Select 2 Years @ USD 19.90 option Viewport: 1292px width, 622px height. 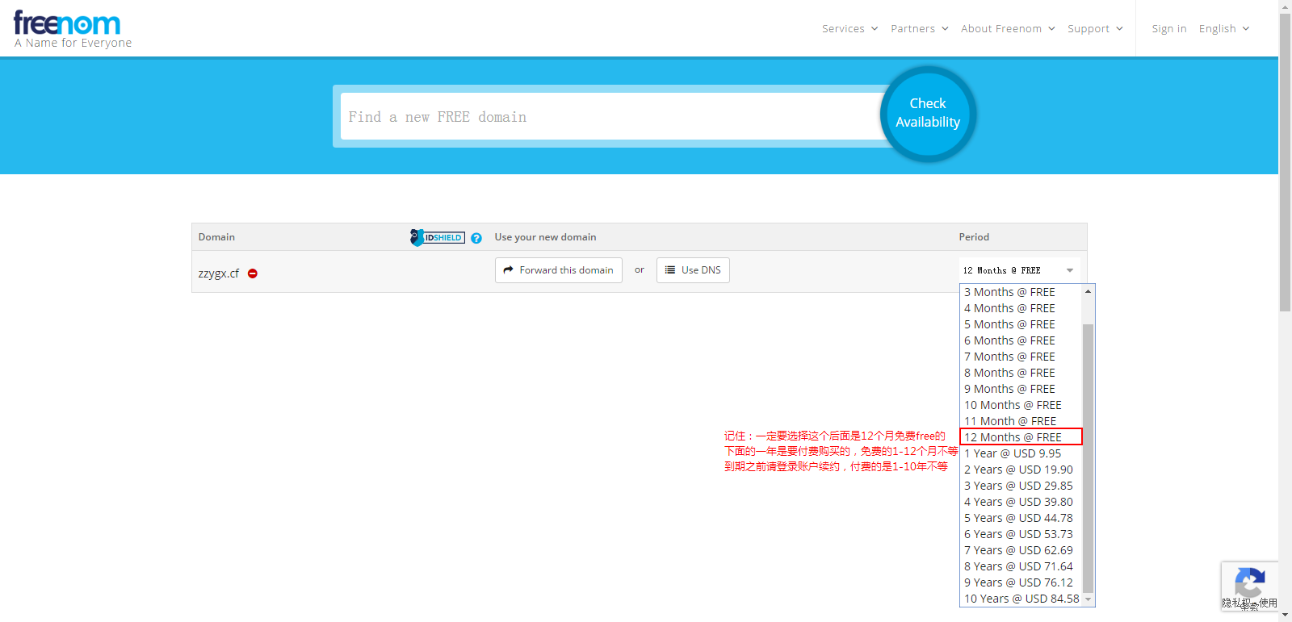[1021, 470]
